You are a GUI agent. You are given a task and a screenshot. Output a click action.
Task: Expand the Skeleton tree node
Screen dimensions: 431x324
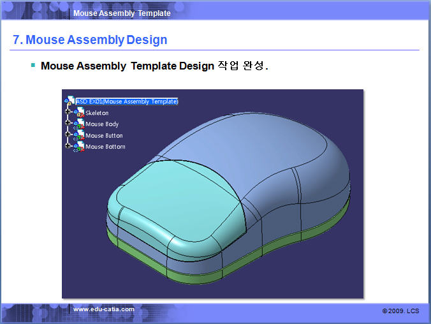(x=68, y=112)
